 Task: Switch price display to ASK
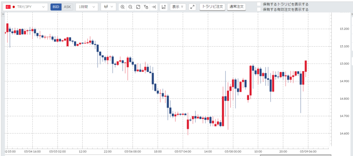(x=67, y=7)
